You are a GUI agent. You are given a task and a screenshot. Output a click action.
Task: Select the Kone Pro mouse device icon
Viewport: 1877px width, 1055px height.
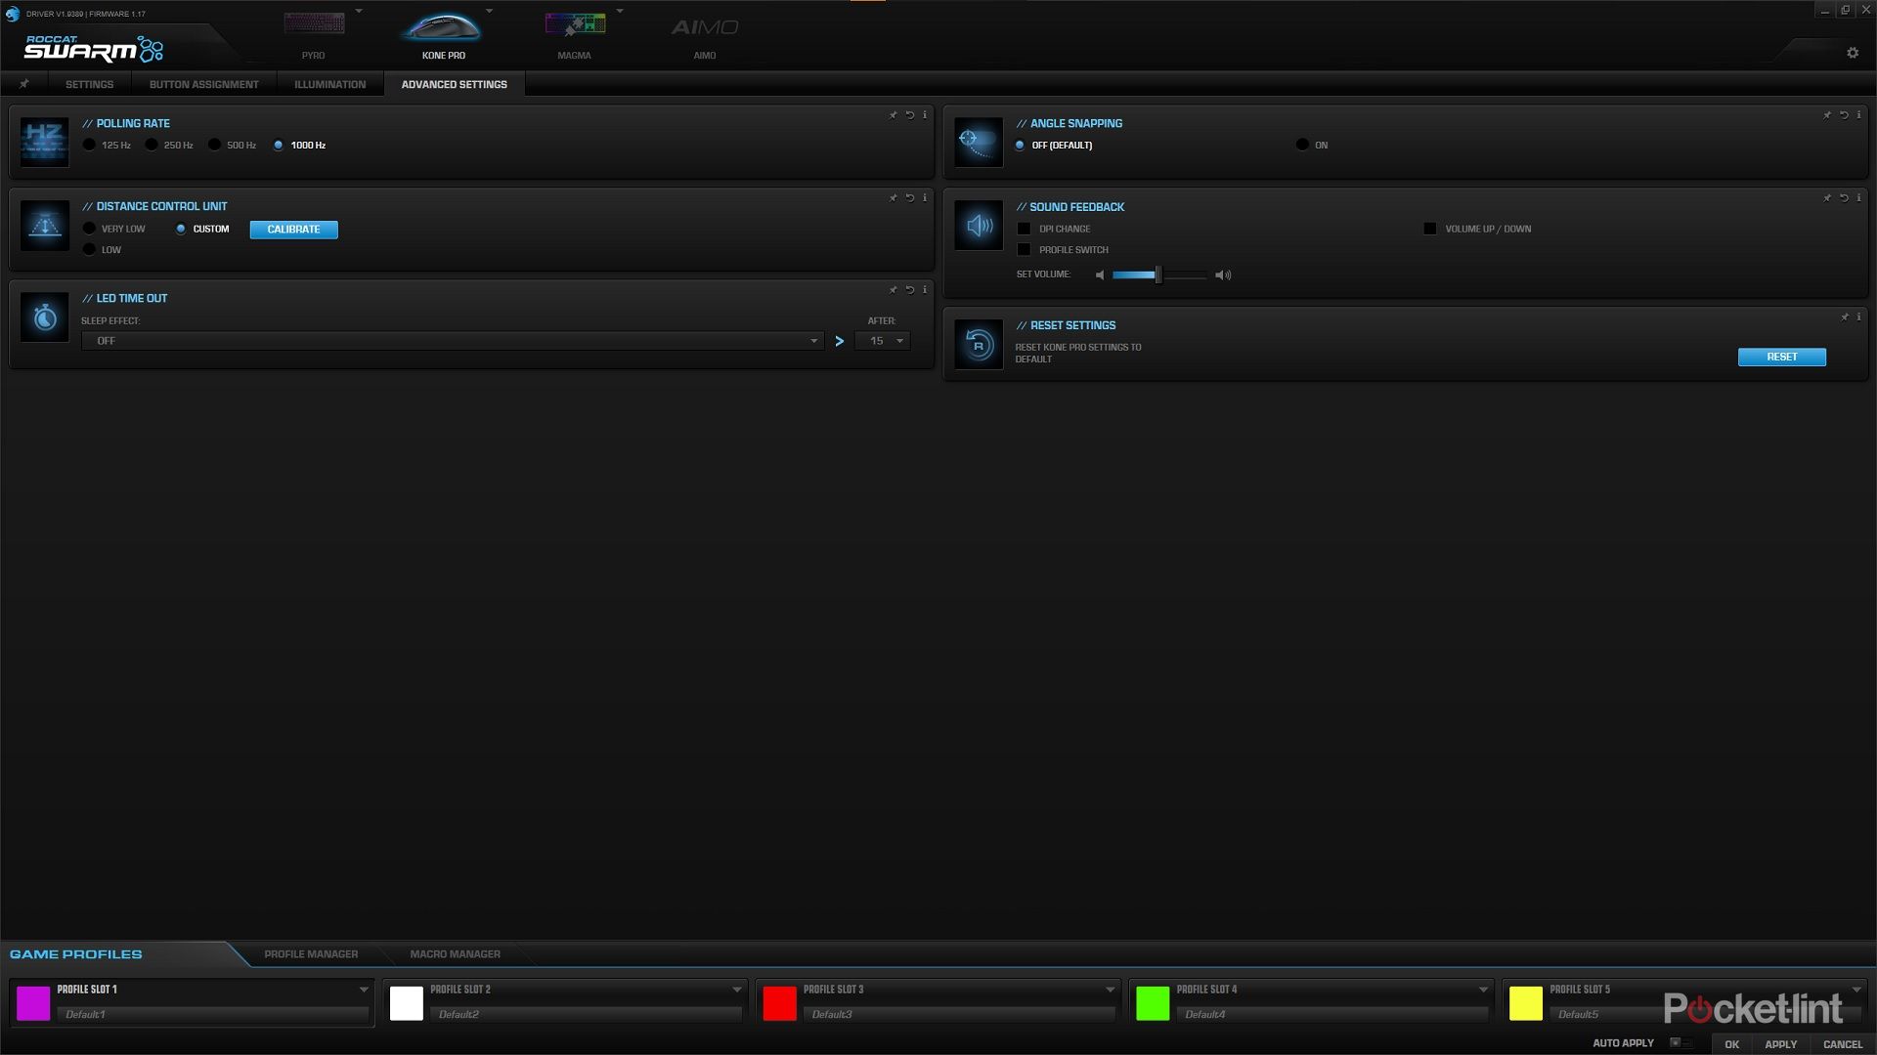[x=443, y=29]
